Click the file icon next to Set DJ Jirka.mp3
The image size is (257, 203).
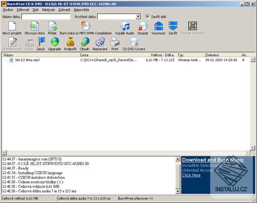coord(11,60)
